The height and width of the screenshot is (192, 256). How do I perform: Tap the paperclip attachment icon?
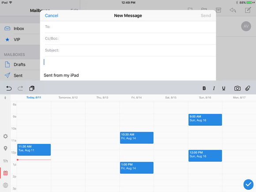(248, 88)
